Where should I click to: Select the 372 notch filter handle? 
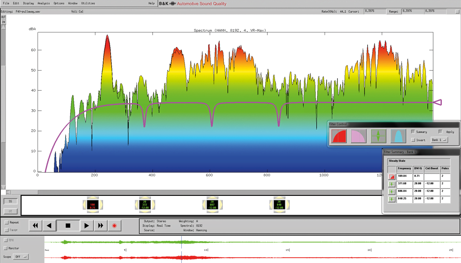click(x=145, y=204)
